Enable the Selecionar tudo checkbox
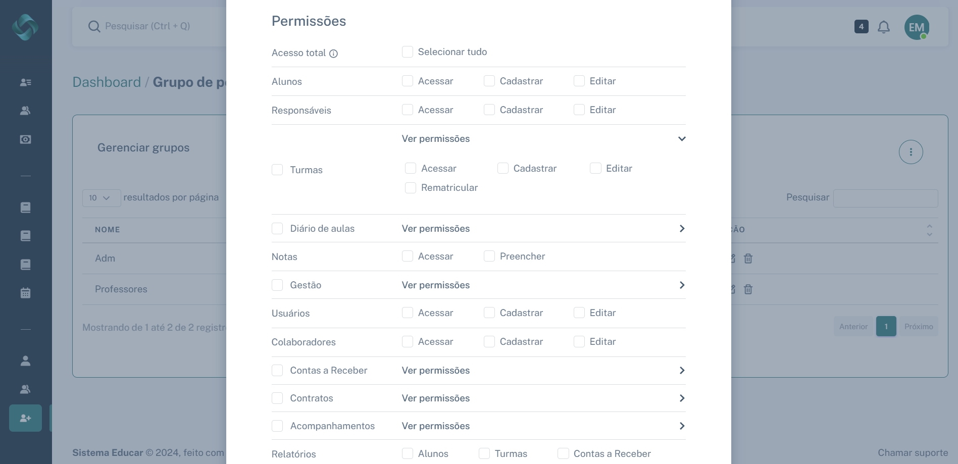This screenshot has width=958, height=464. (x=408, y=52)
